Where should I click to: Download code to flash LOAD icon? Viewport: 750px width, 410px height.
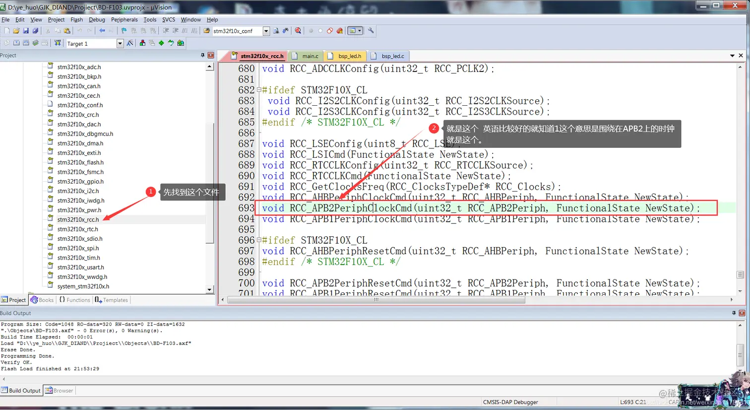click(x=58, y=43)
